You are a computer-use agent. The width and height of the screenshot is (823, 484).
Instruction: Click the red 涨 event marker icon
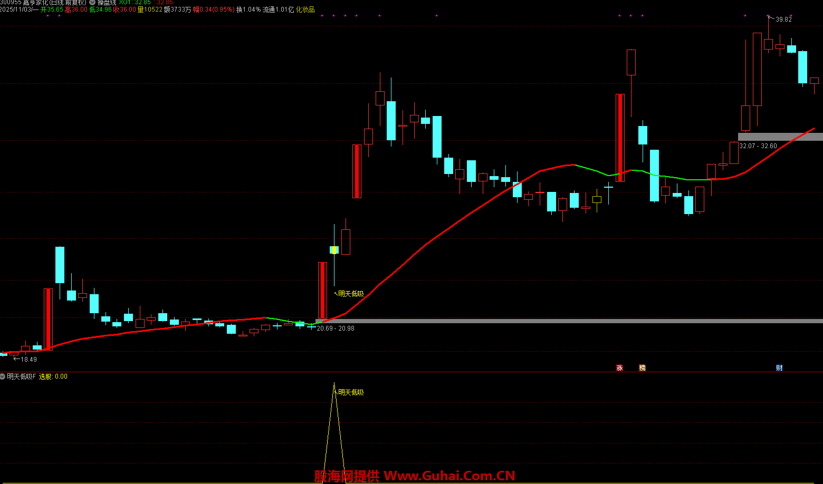click(x=619, y=367)
